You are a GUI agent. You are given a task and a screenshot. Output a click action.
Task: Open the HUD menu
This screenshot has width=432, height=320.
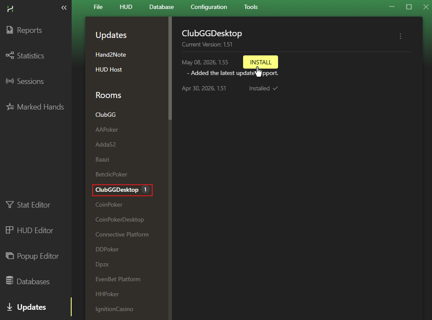[x=126, y=7]
